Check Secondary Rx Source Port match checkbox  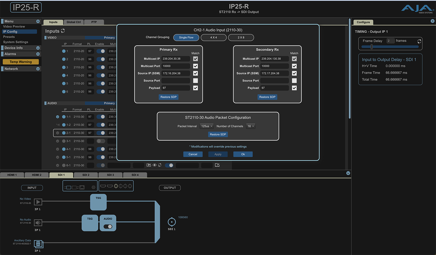point(294,81)
